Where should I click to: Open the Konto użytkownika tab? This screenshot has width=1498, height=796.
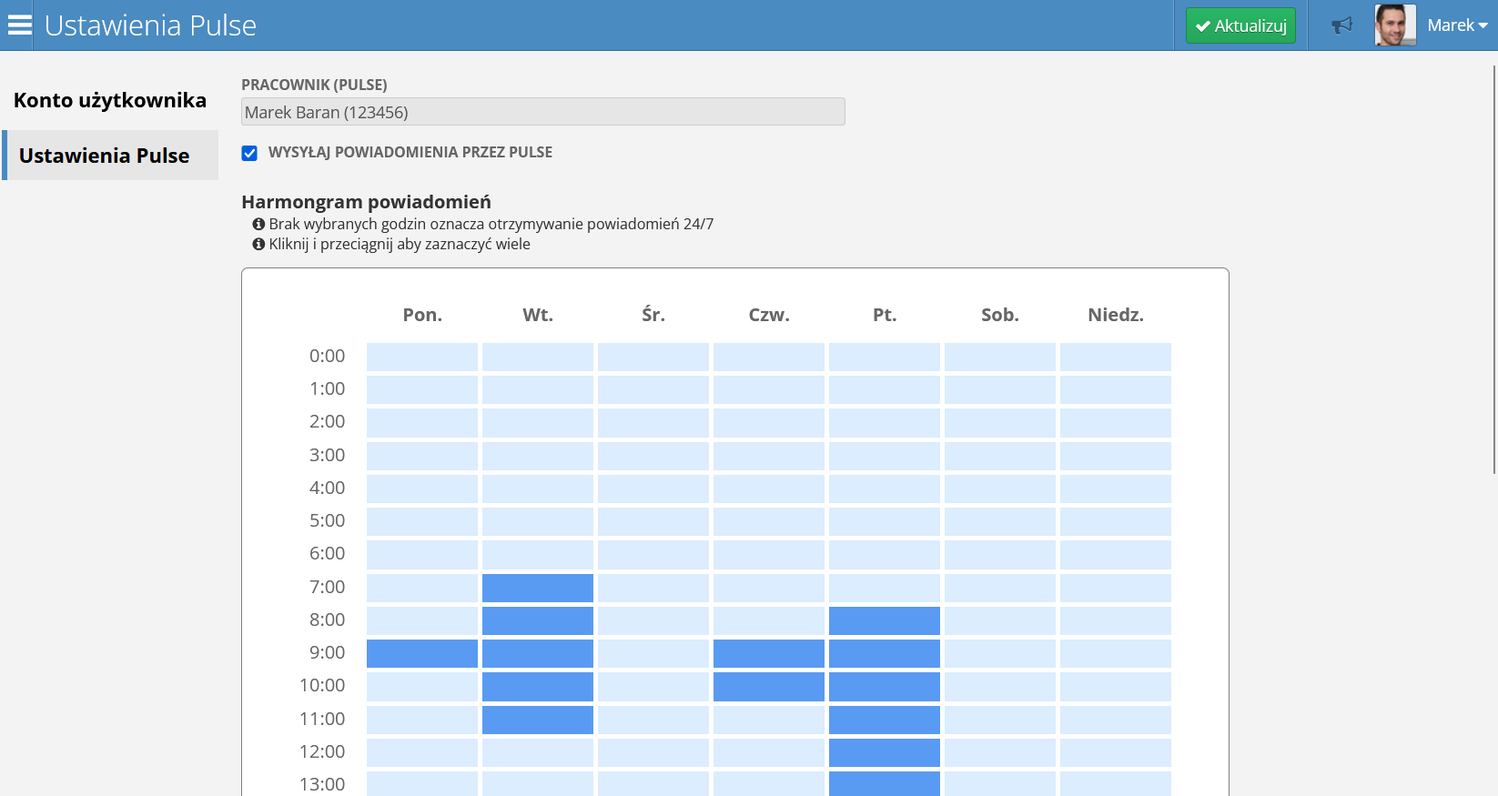pyautogui.click(x=110, y=100)
